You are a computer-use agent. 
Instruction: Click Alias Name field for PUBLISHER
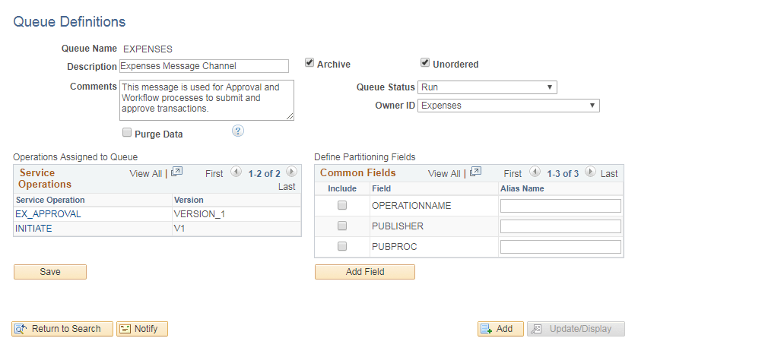click(560, 226)
